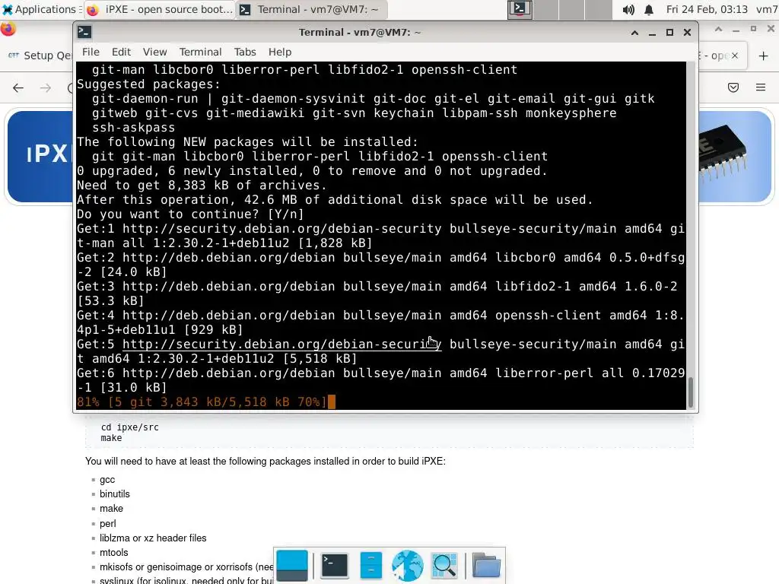Click the 'mtools' list item on the webpage
The width and height of the screenshot is (779, 584).
coord(114,553)
